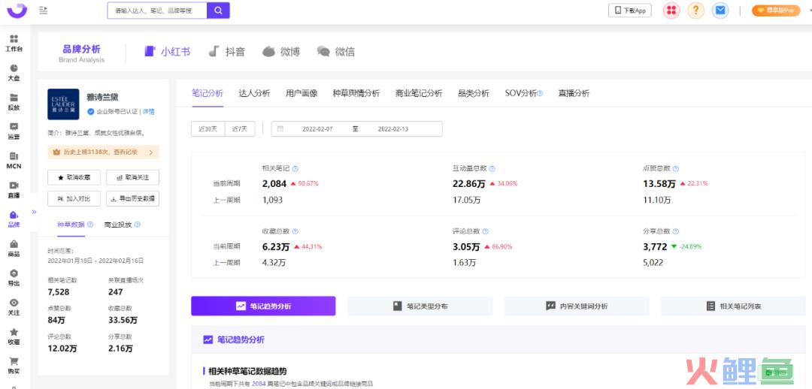This screenshot has width=812, height=389.
Task: Switch platform to 抖音
Action: (x=227, y=51)
